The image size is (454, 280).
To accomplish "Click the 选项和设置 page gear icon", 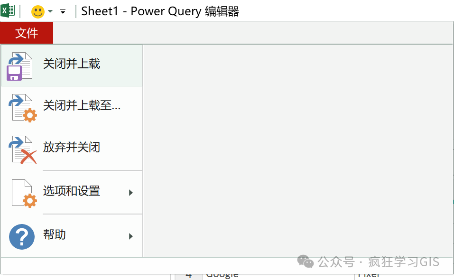I will 24,194.
